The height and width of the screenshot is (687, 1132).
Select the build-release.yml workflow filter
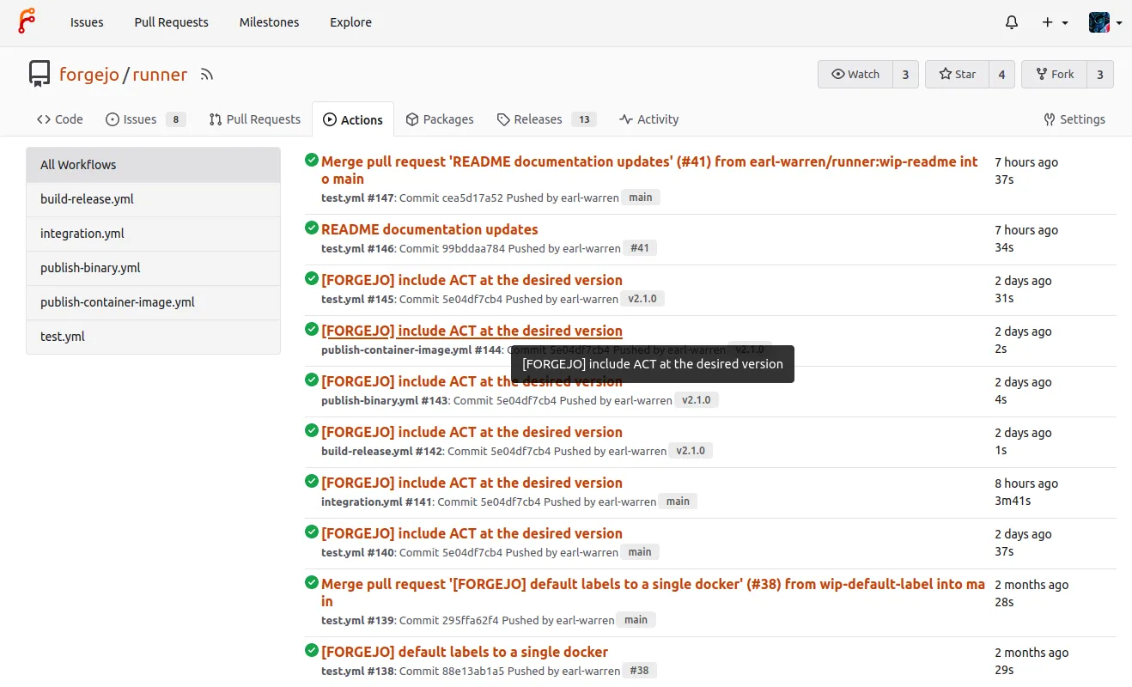(86, 198)
